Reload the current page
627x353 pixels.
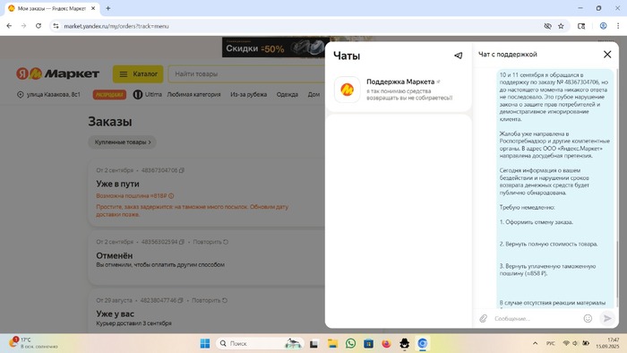39,26
